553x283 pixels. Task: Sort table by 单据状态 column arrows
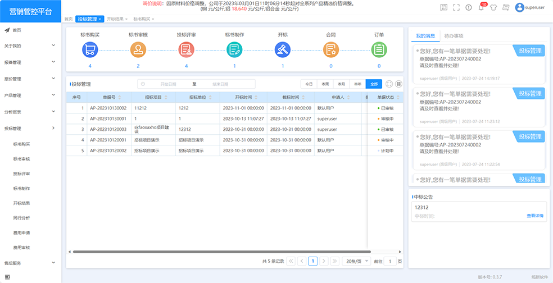[x=398, y=97]
